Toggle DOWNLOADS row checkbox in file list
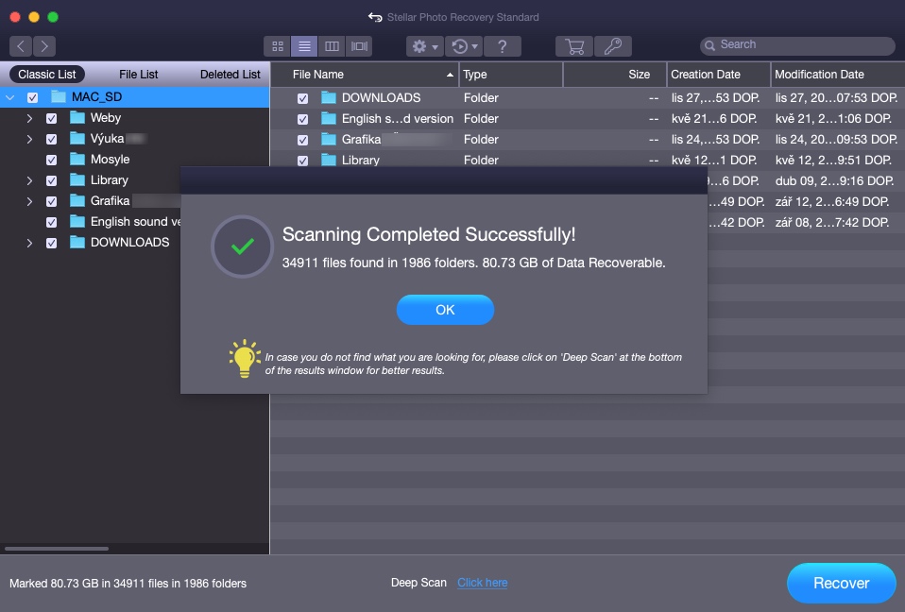The height and width of the screenshot is (612, 905). click(302, 98)
